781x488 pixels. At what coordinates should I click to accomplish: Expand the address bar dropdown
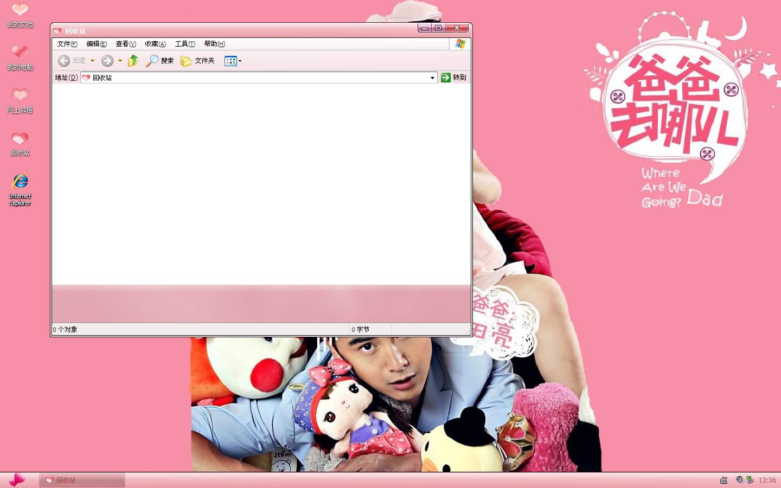click(432, 78)
